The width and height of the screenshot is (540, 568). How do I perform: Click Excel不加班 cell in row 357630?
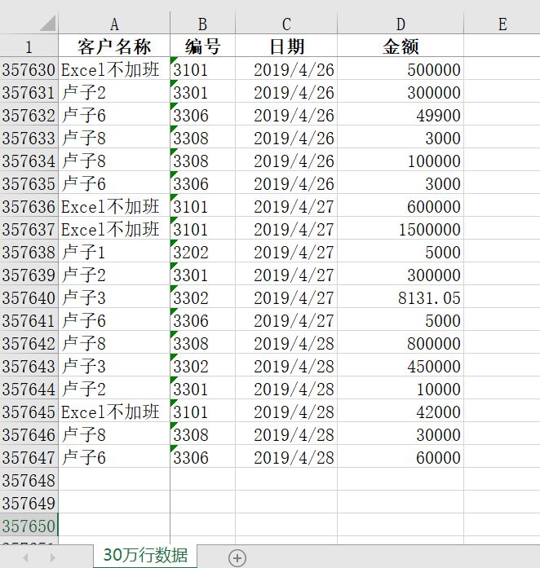coord(114,68)
